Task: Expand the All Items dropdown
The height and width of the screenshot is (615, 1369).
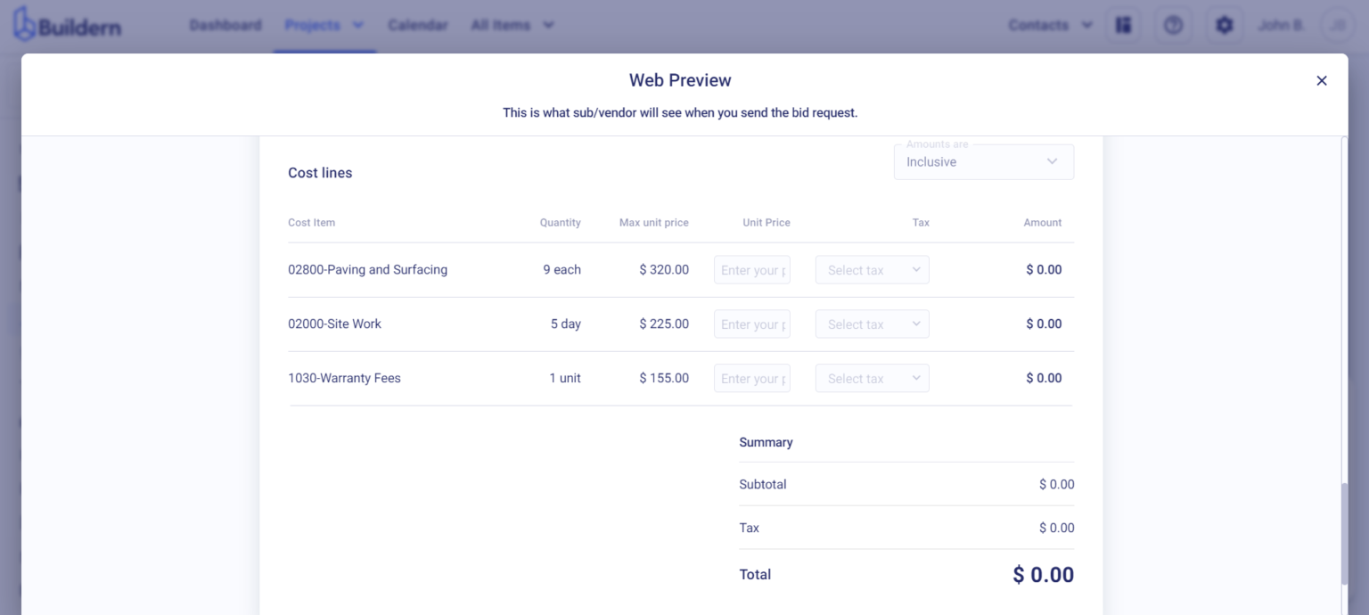Action: click(512, 25)
